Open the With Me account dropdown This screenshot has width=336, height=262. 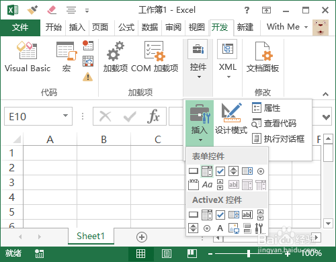[287, 28]
